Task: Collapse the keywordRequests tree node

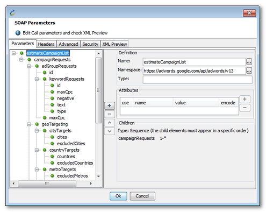Action: [x=37, y=79]
